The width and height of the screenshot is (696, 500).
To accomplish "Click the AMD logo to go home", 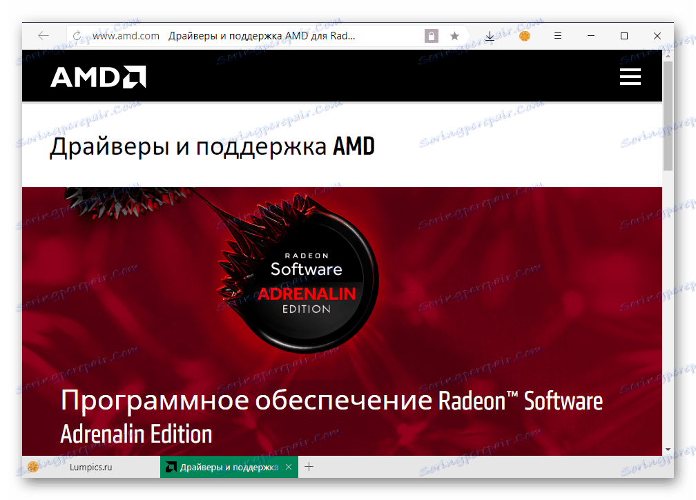I will click(97, 77).
